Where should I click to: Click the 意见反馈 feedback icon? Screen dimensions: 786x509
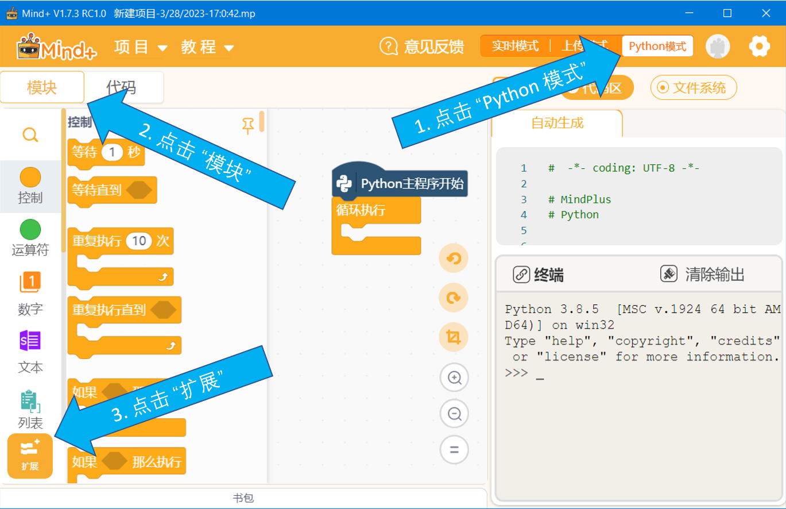tap(389, 47)
